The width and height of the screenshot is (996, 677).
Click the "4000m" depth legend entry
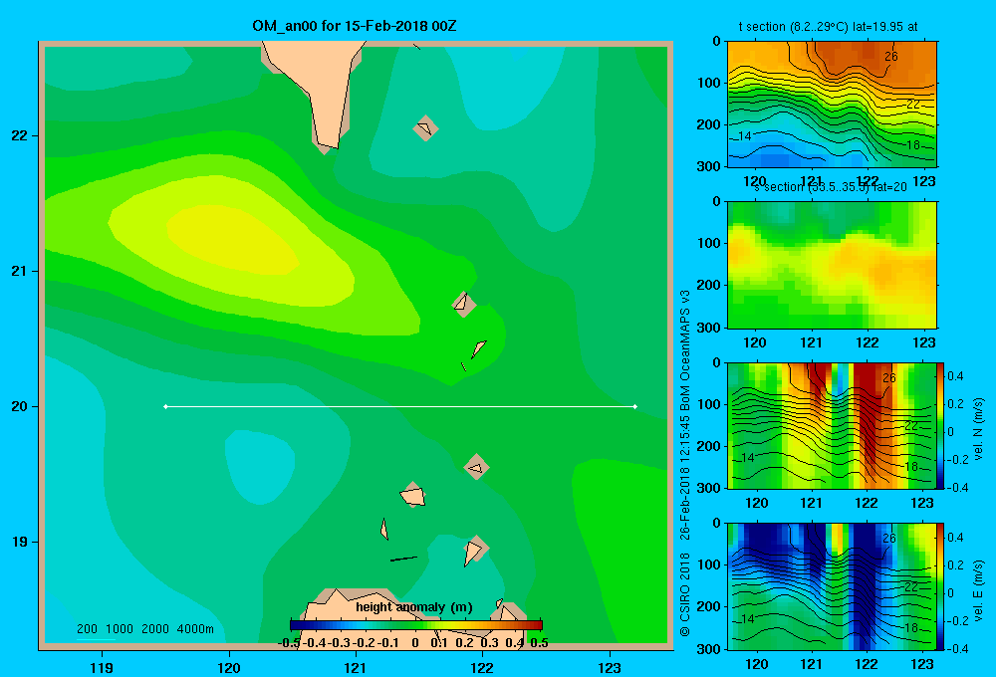coord(195,629)
